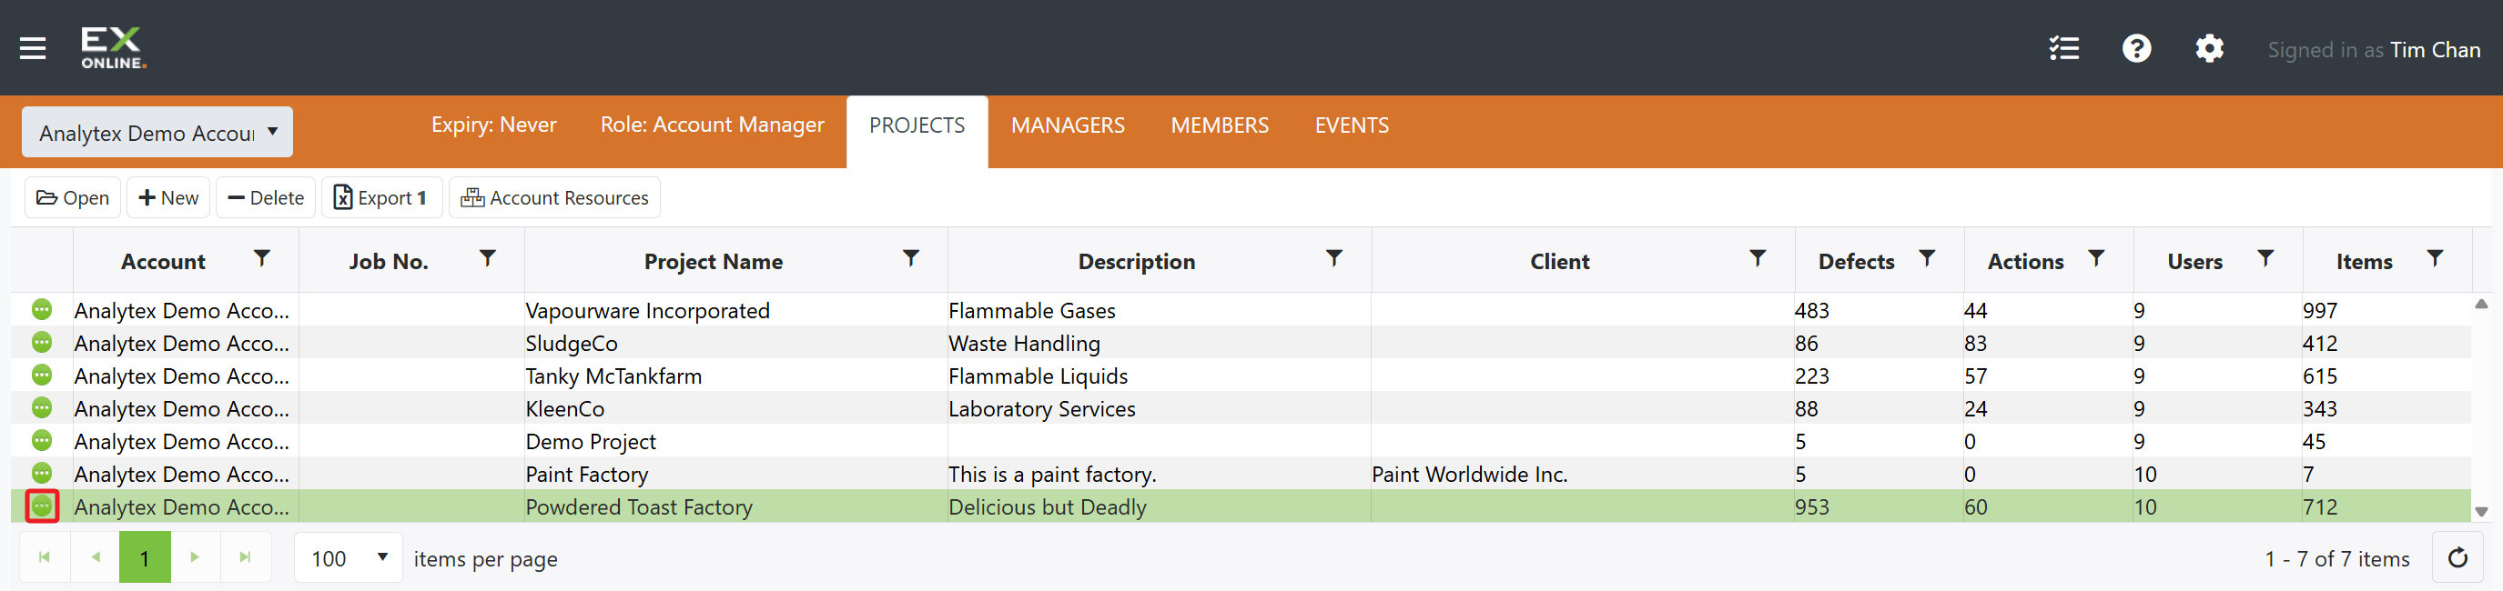Go to the first page
The image size is (2503, 591).
[44, 557]
